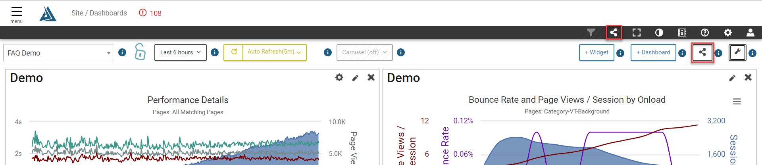
Task: Enter fullscreen mode from dark toolbar
Action: pos(637,33)
